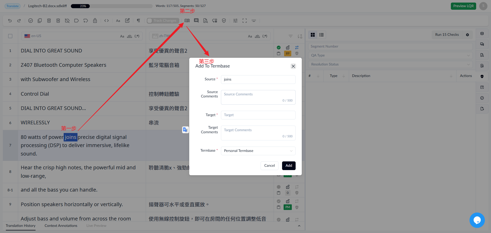This screenshot has width=491, height=233.
Task: Open the settings sliders icon in toolbar
Action: 235,21
